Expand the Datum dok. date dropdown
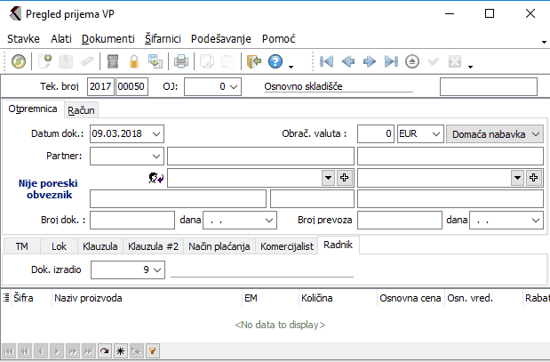 tap(156, 133)
